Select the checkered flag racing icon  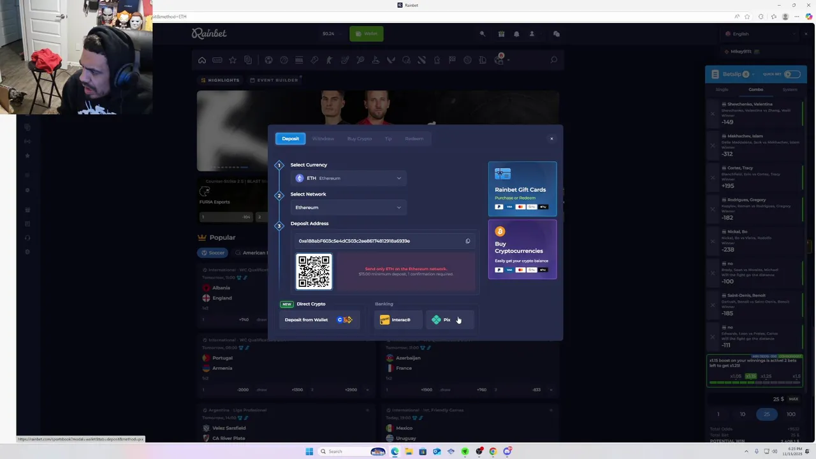(452, 60)
